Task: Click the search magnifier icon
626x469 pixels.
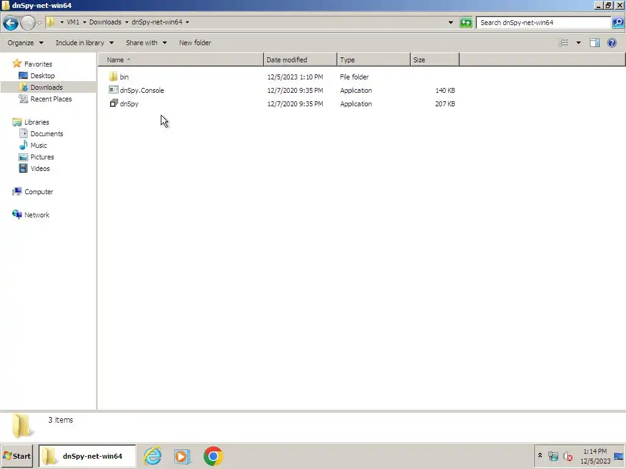Action: click(x=617, y=23)
